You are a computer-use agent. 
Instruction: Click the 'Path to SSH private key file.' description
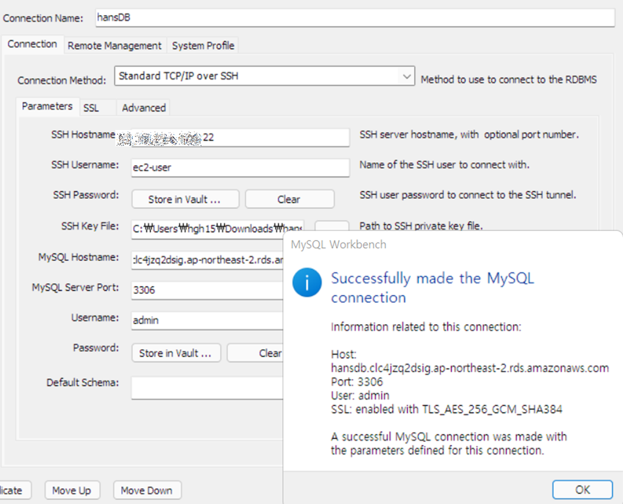[421, 225]
